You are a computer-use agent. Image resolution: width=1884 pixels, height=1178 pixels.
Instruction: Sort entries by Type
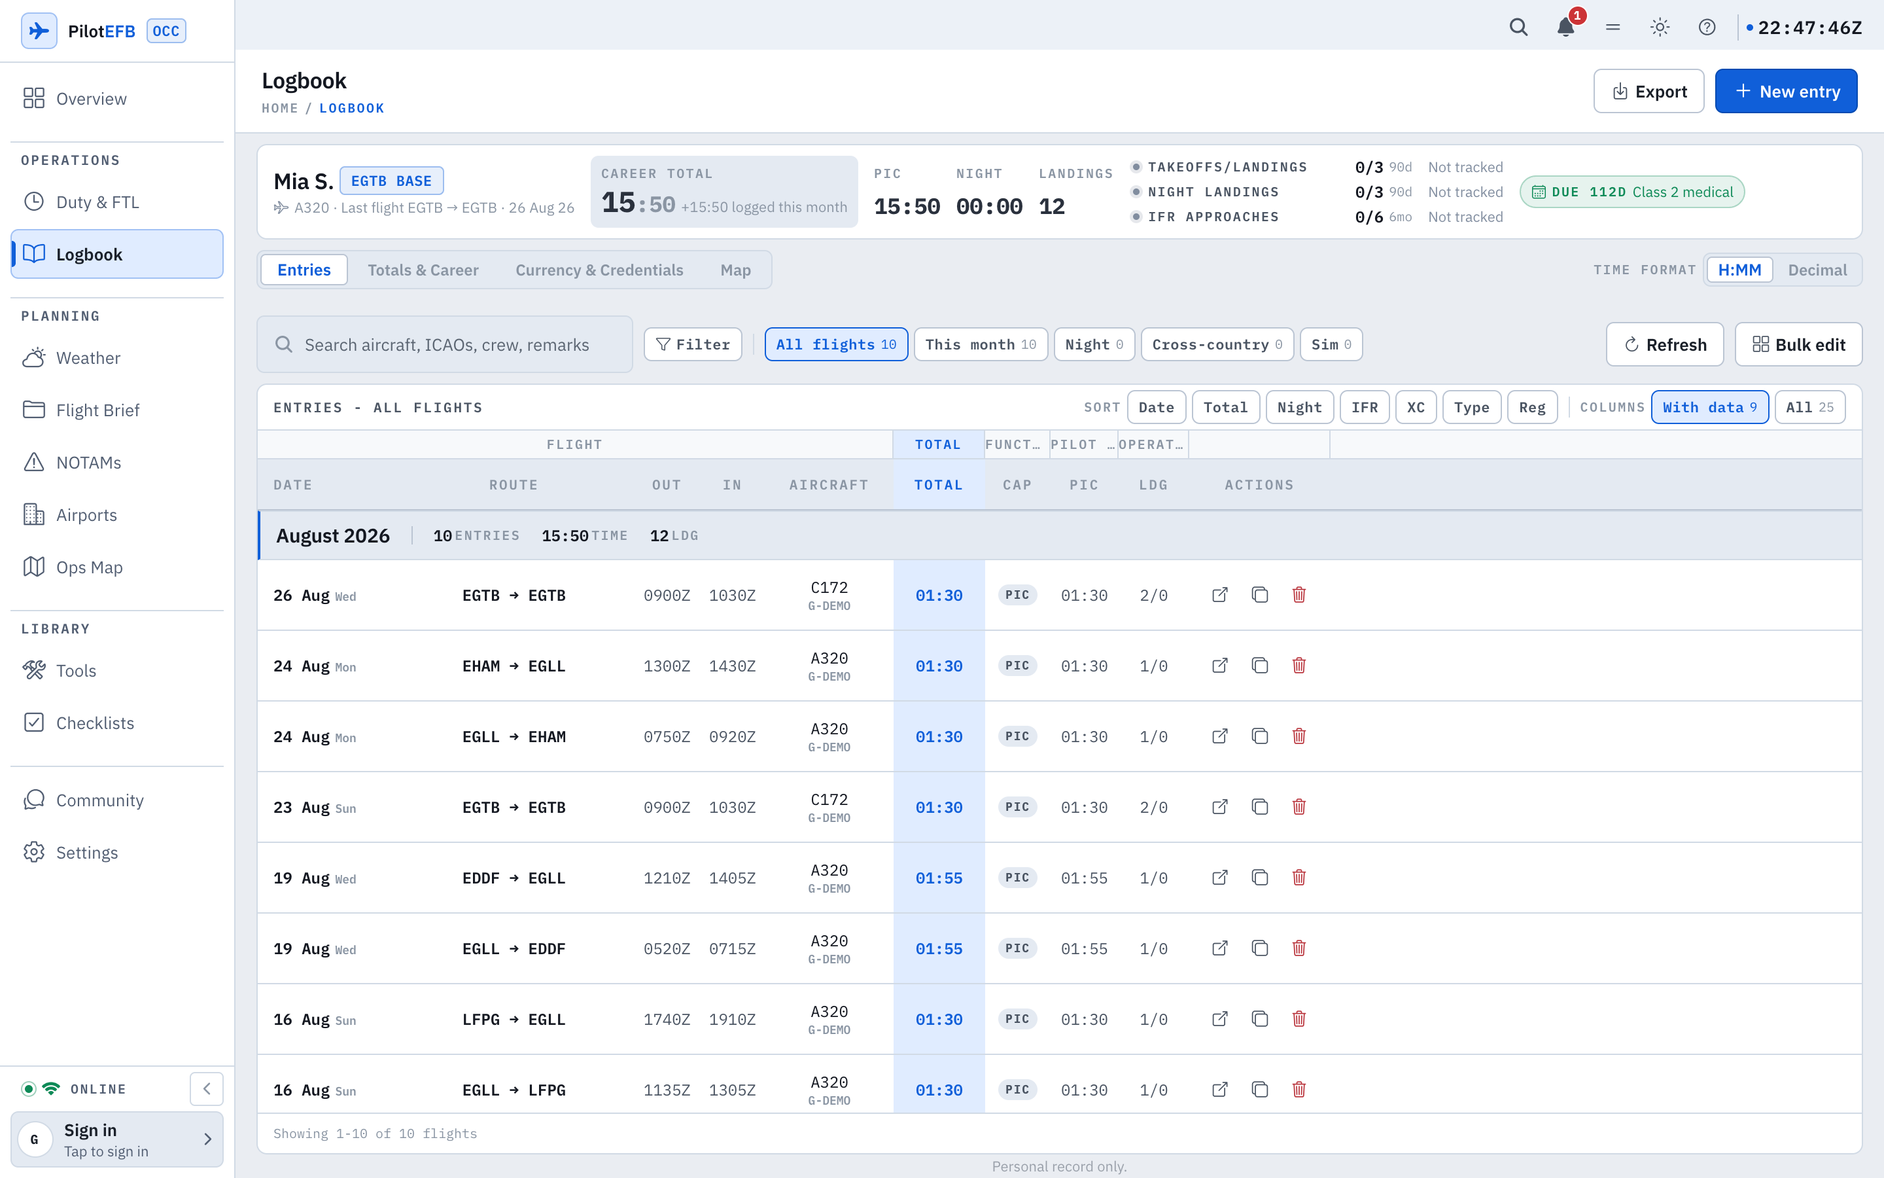[1471, 408]
